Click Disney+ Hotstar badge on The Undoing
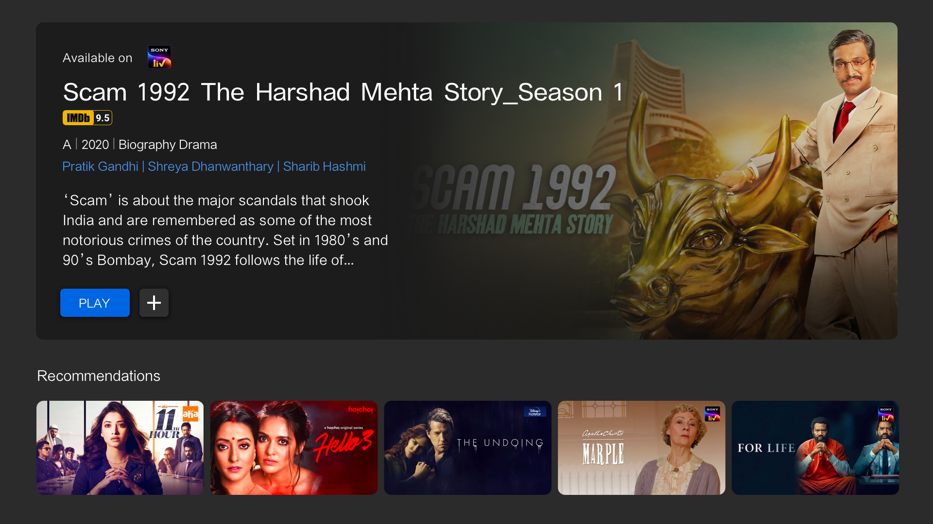The image size is (933, 524). [535, 412]
